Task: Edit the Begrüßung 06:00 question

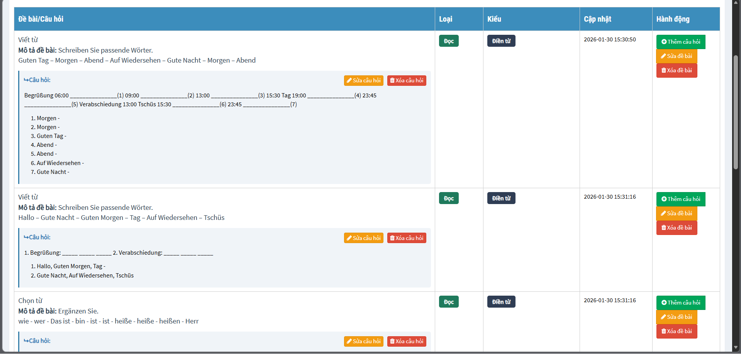Action: click(x=363, y=80)
